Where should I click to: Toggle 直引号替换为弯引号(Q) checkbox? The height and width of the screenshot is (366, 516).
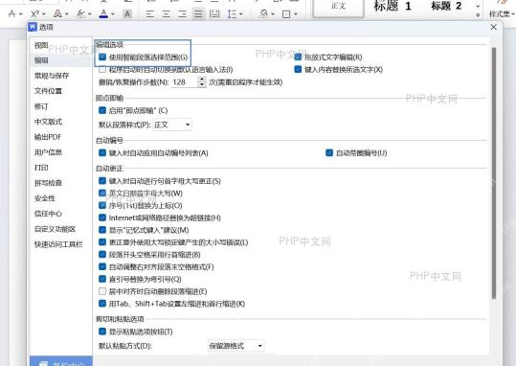(102, 279)
